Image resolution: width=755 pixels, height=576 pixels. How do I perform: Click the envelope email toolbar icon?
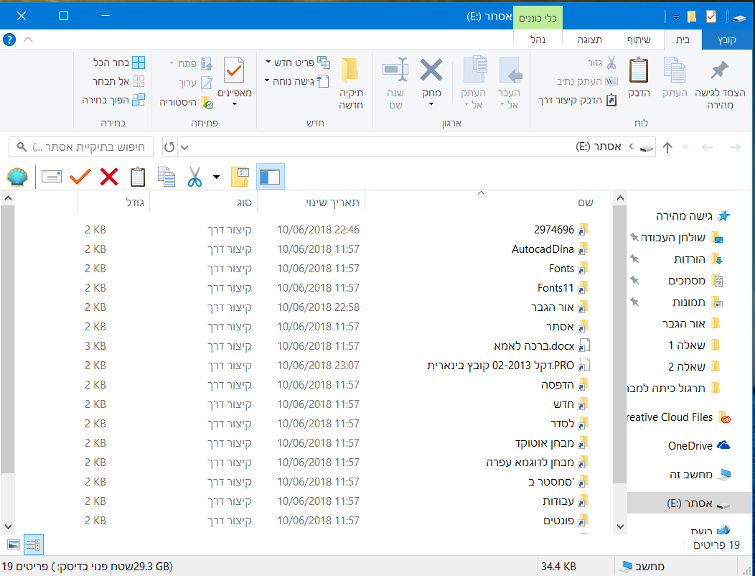coord(52,177)
